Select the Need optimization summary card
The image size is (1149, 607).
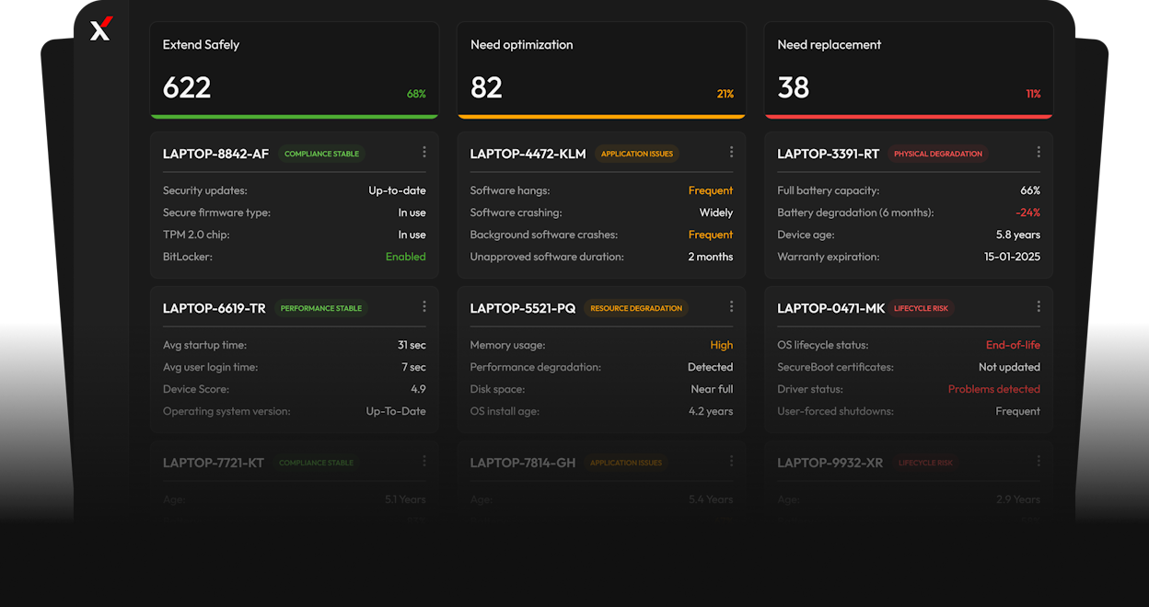601,69
